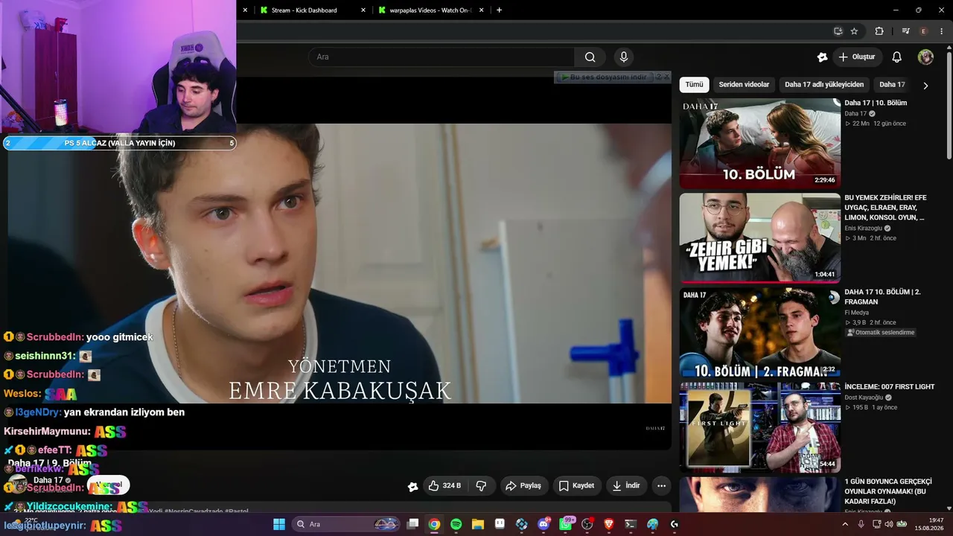Switch to Chrome in the taskbar

click(434, 524)
